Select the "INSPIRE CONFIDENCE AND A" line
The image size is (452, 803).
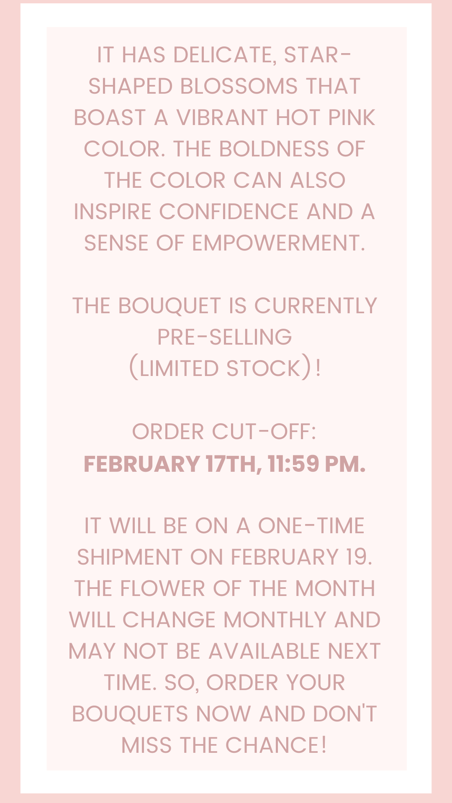click(x=224, y=212)
